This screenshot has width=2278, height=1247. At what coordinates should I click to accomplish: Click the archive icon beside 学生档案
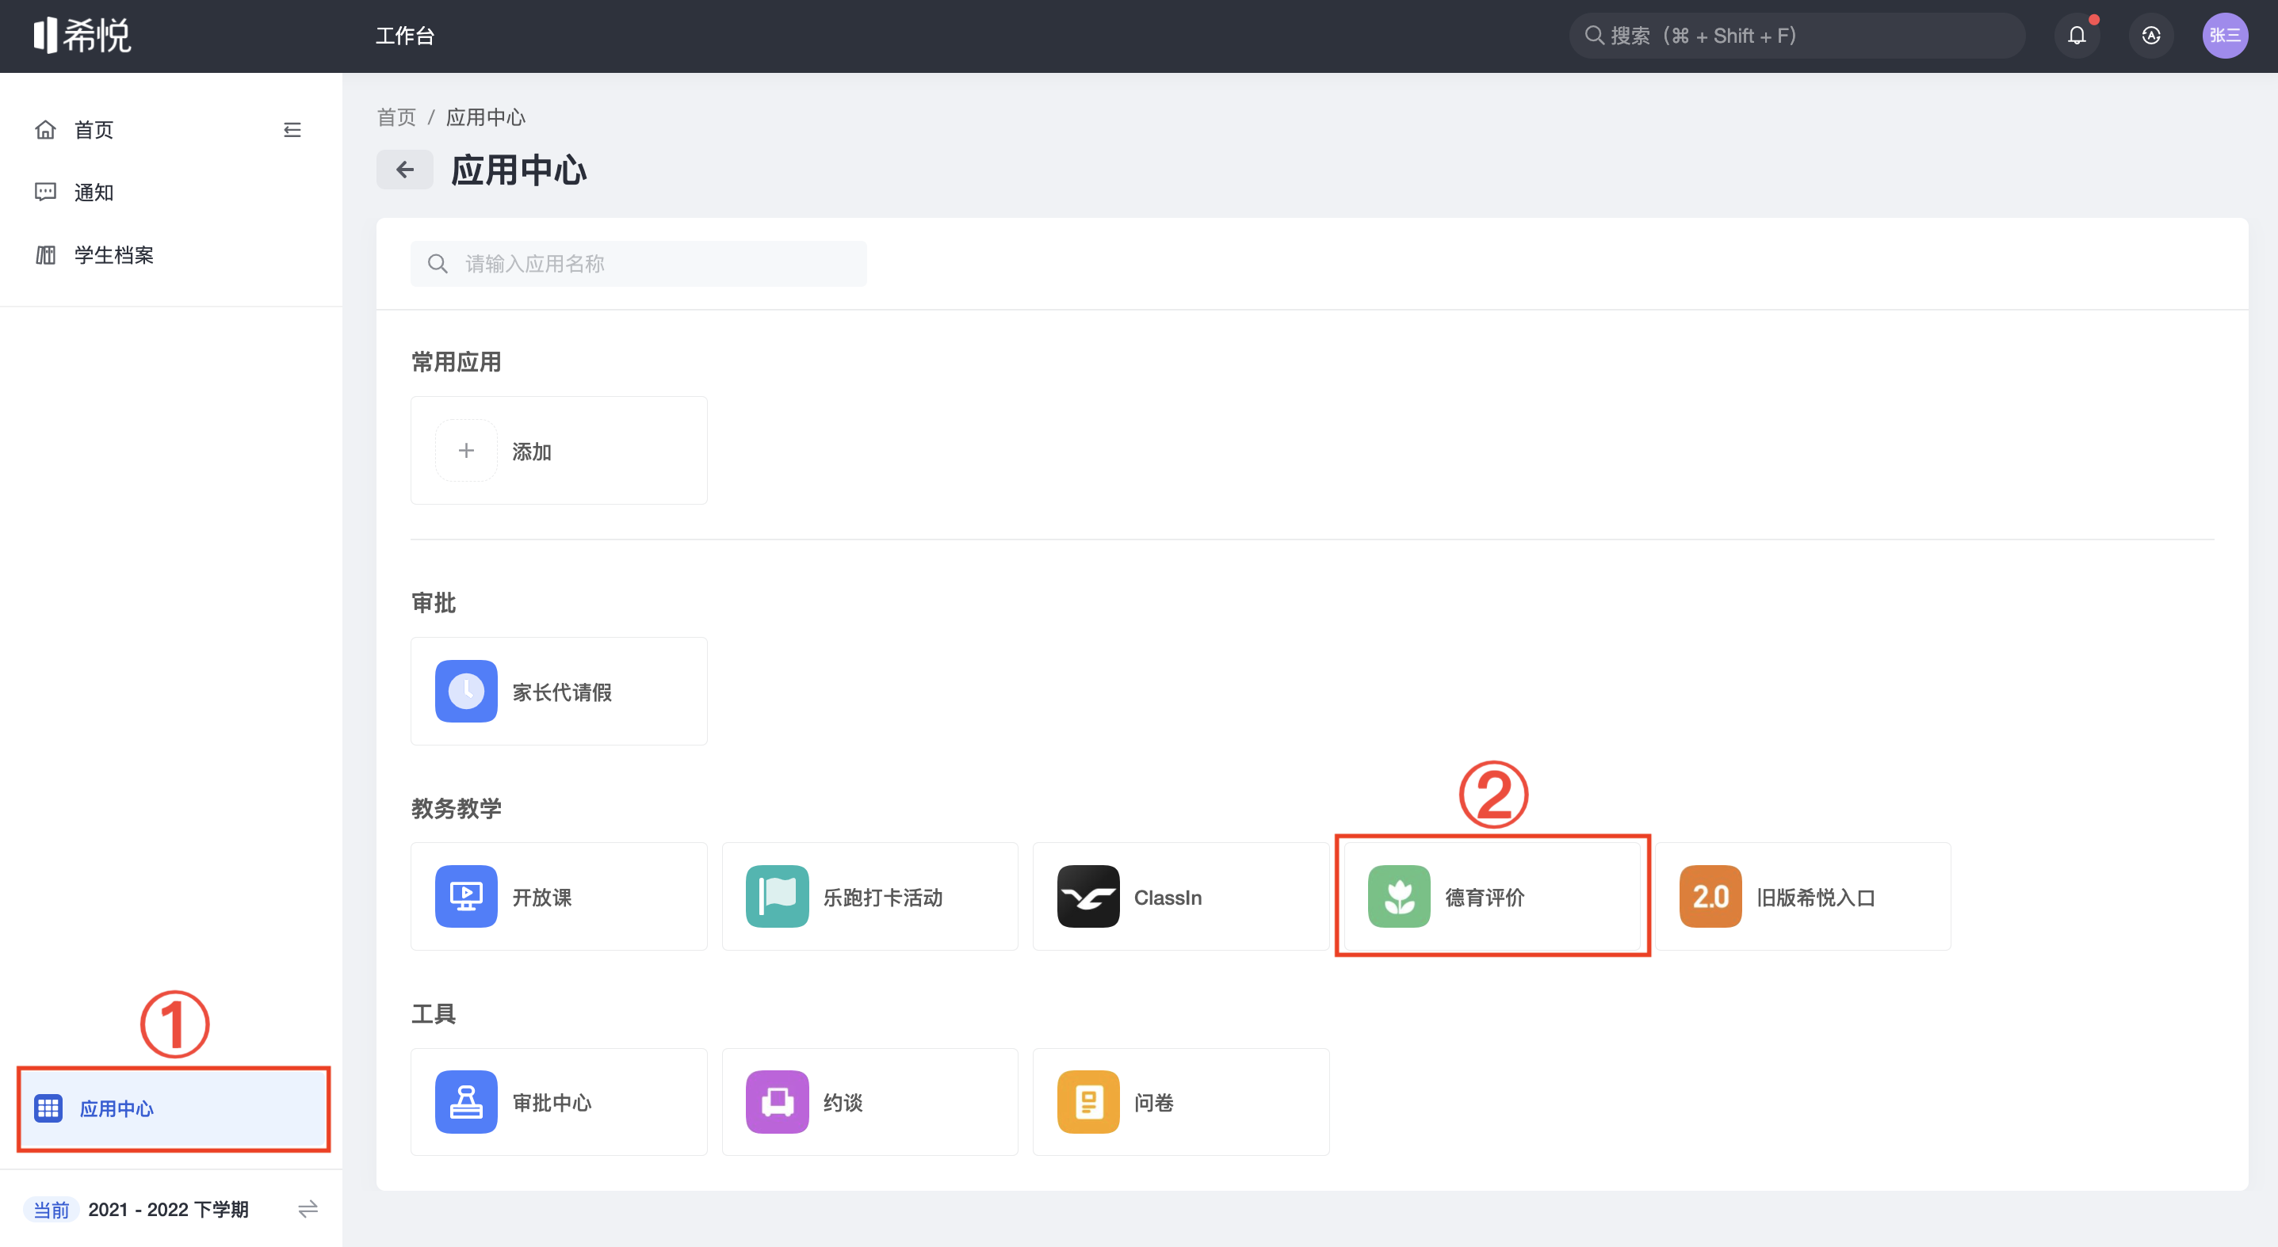click(x=45, y=254)
